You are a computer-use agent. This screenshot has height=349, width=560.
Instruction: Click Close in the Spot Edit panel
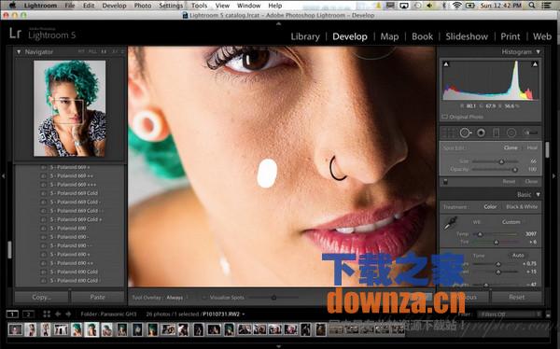coord(531,182)
